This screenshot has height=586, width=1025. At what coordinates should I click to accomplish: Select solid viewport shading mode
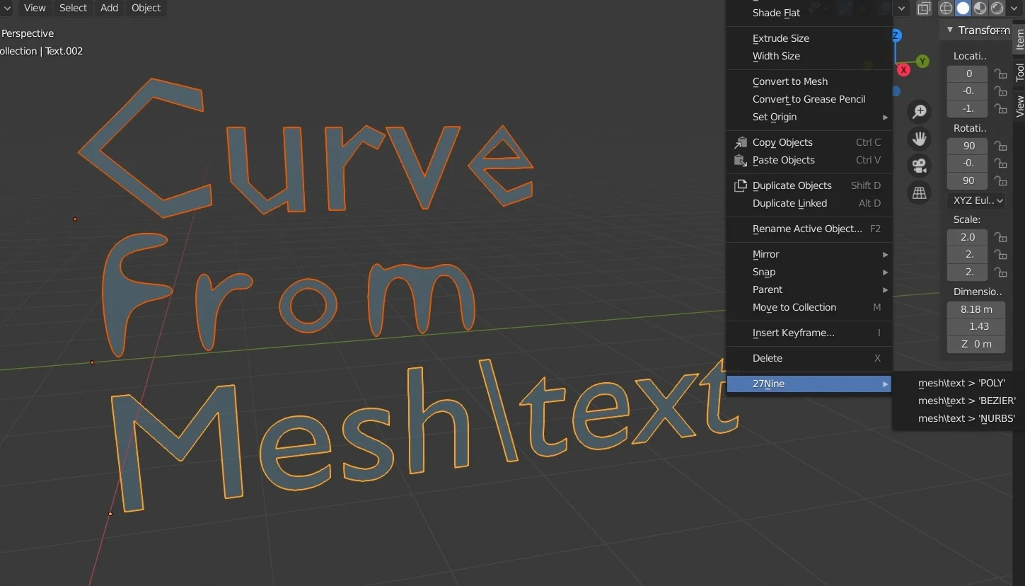(x=963, y=8)
